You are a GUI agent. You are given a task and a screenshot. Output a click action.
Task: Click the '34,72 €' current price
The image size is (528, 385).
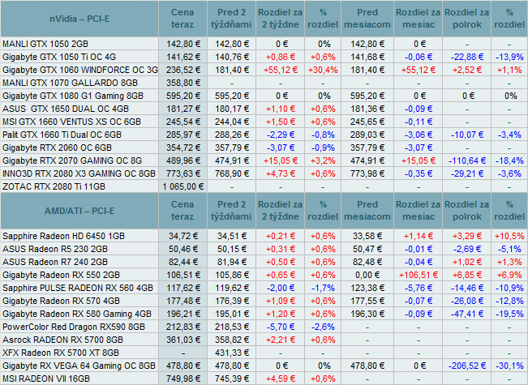tap(183, 236)
